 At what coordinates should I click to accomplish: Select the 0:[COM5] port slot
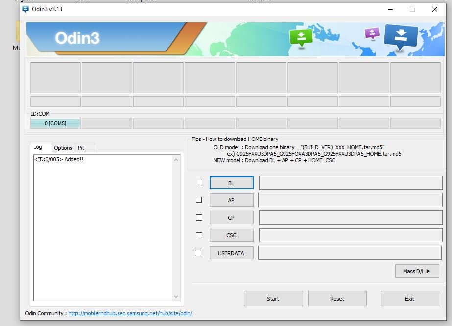55,123
